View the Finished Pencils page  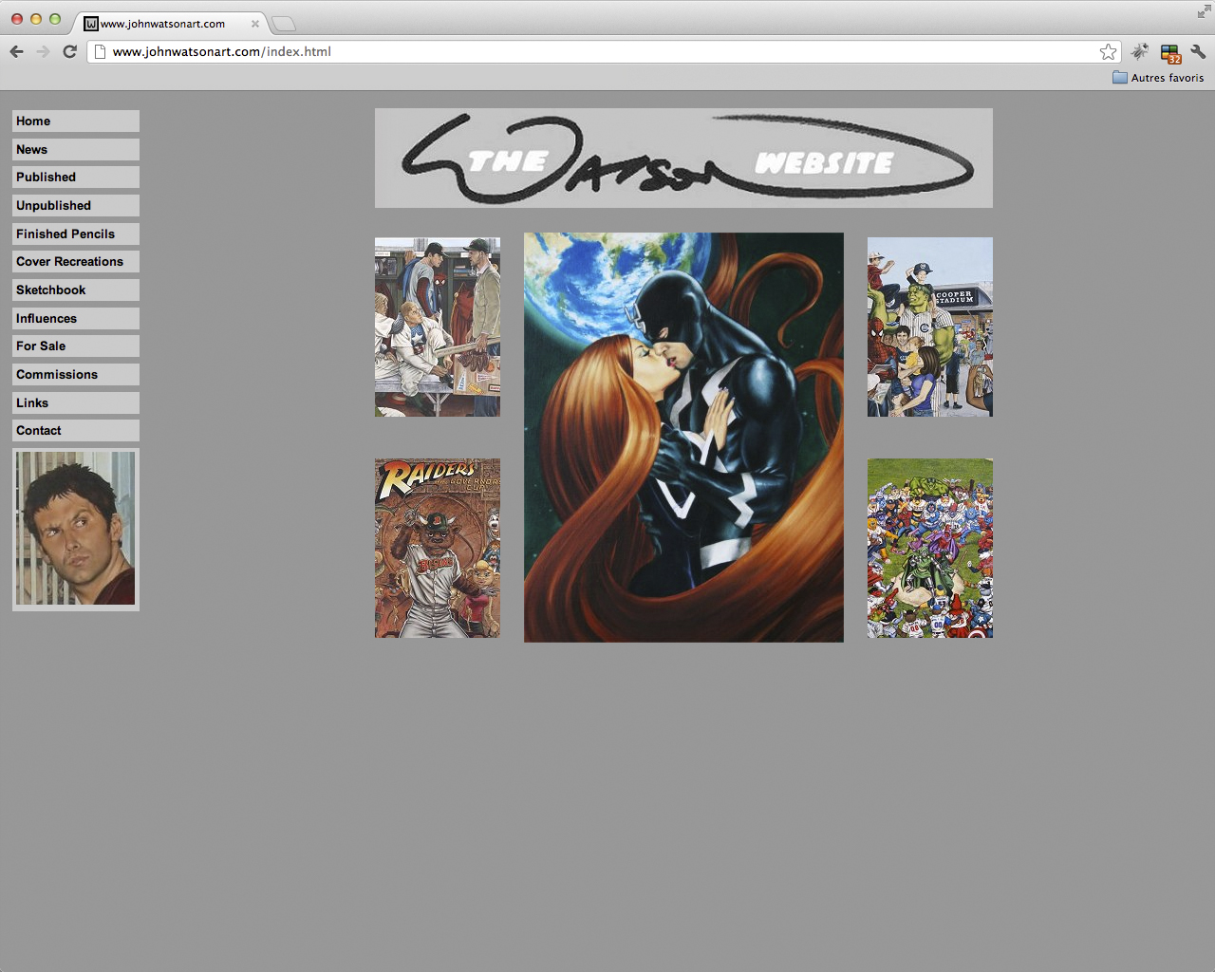[x=76, y=234]
